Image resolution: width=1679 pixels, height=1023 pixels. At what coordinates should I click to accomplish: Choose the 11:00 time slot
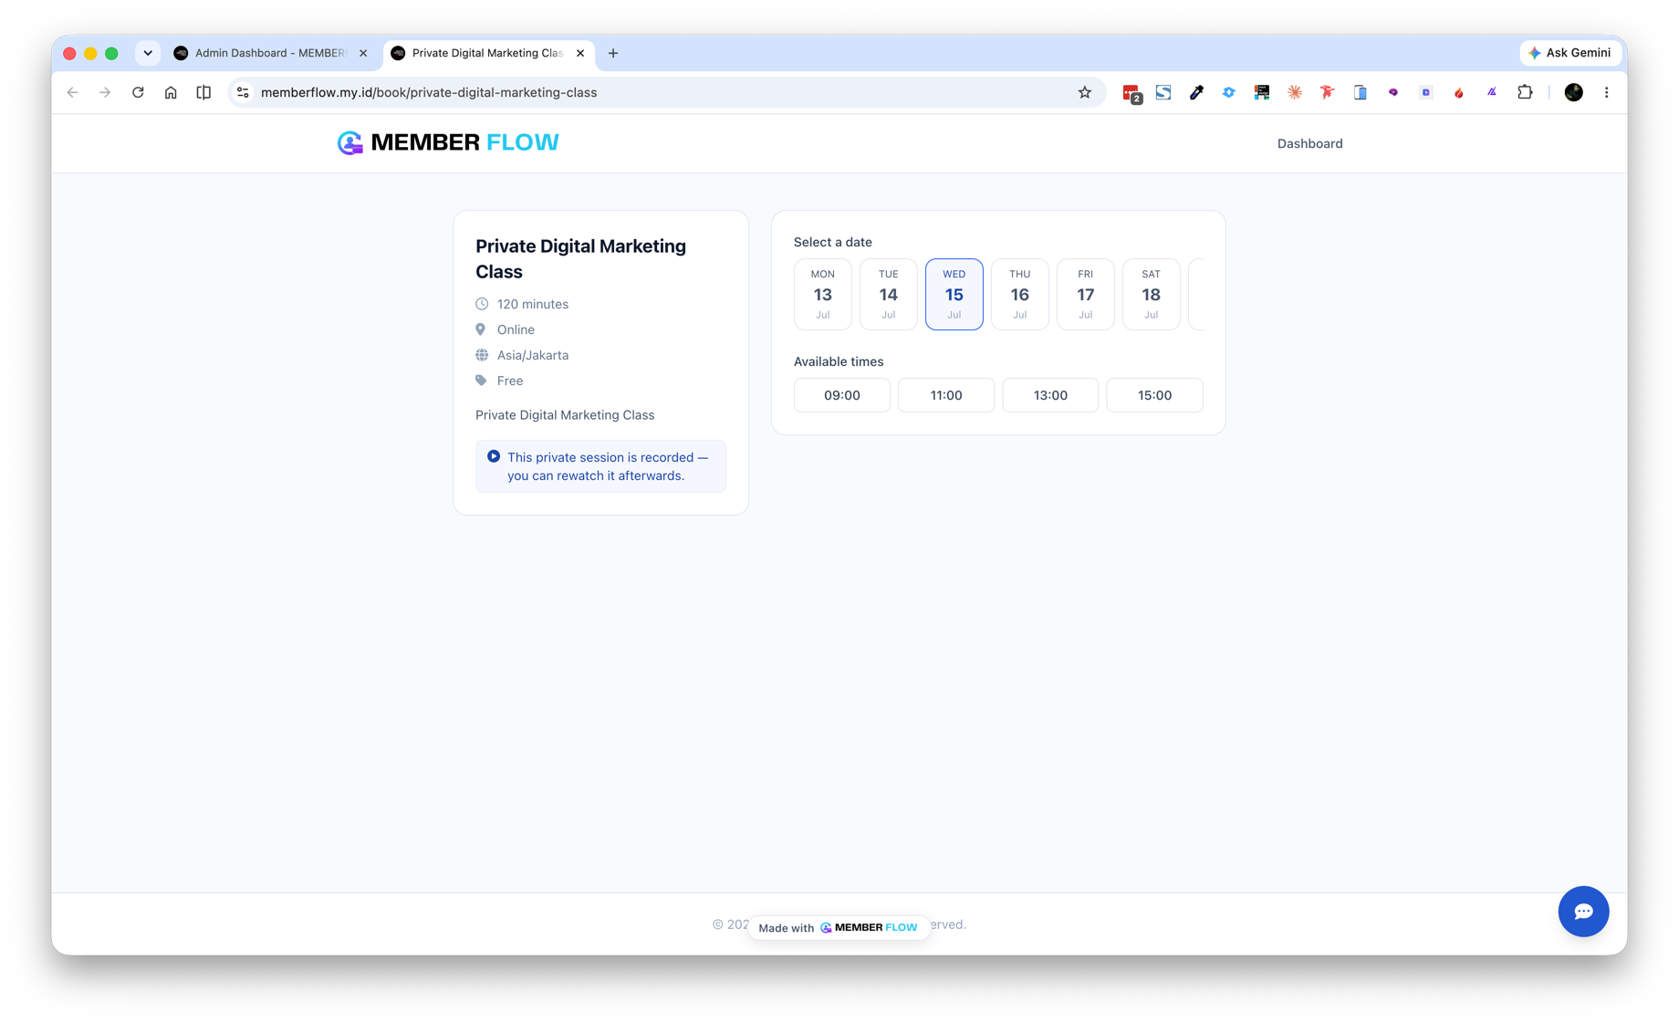coord(945,395)
